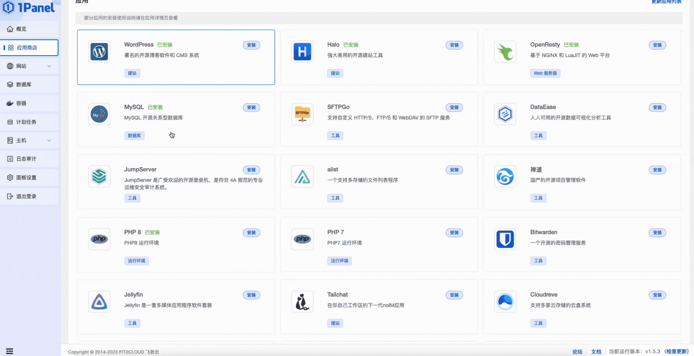694x356 pixels.
Task: Collapse sidebar via hamburger icon
Action: tap(10, 350)
